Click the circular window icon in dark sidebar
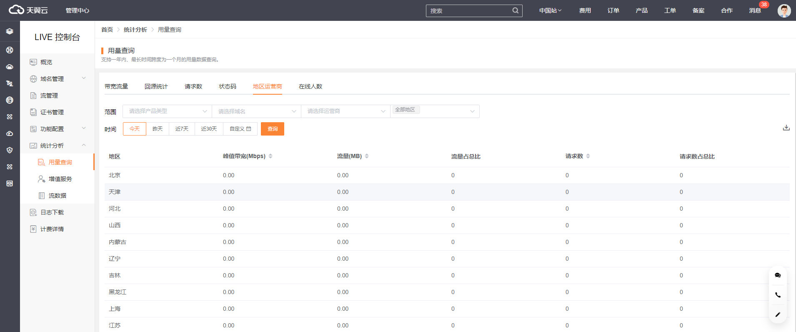Screen dimensions: 796x332 (x=10, y=100)
